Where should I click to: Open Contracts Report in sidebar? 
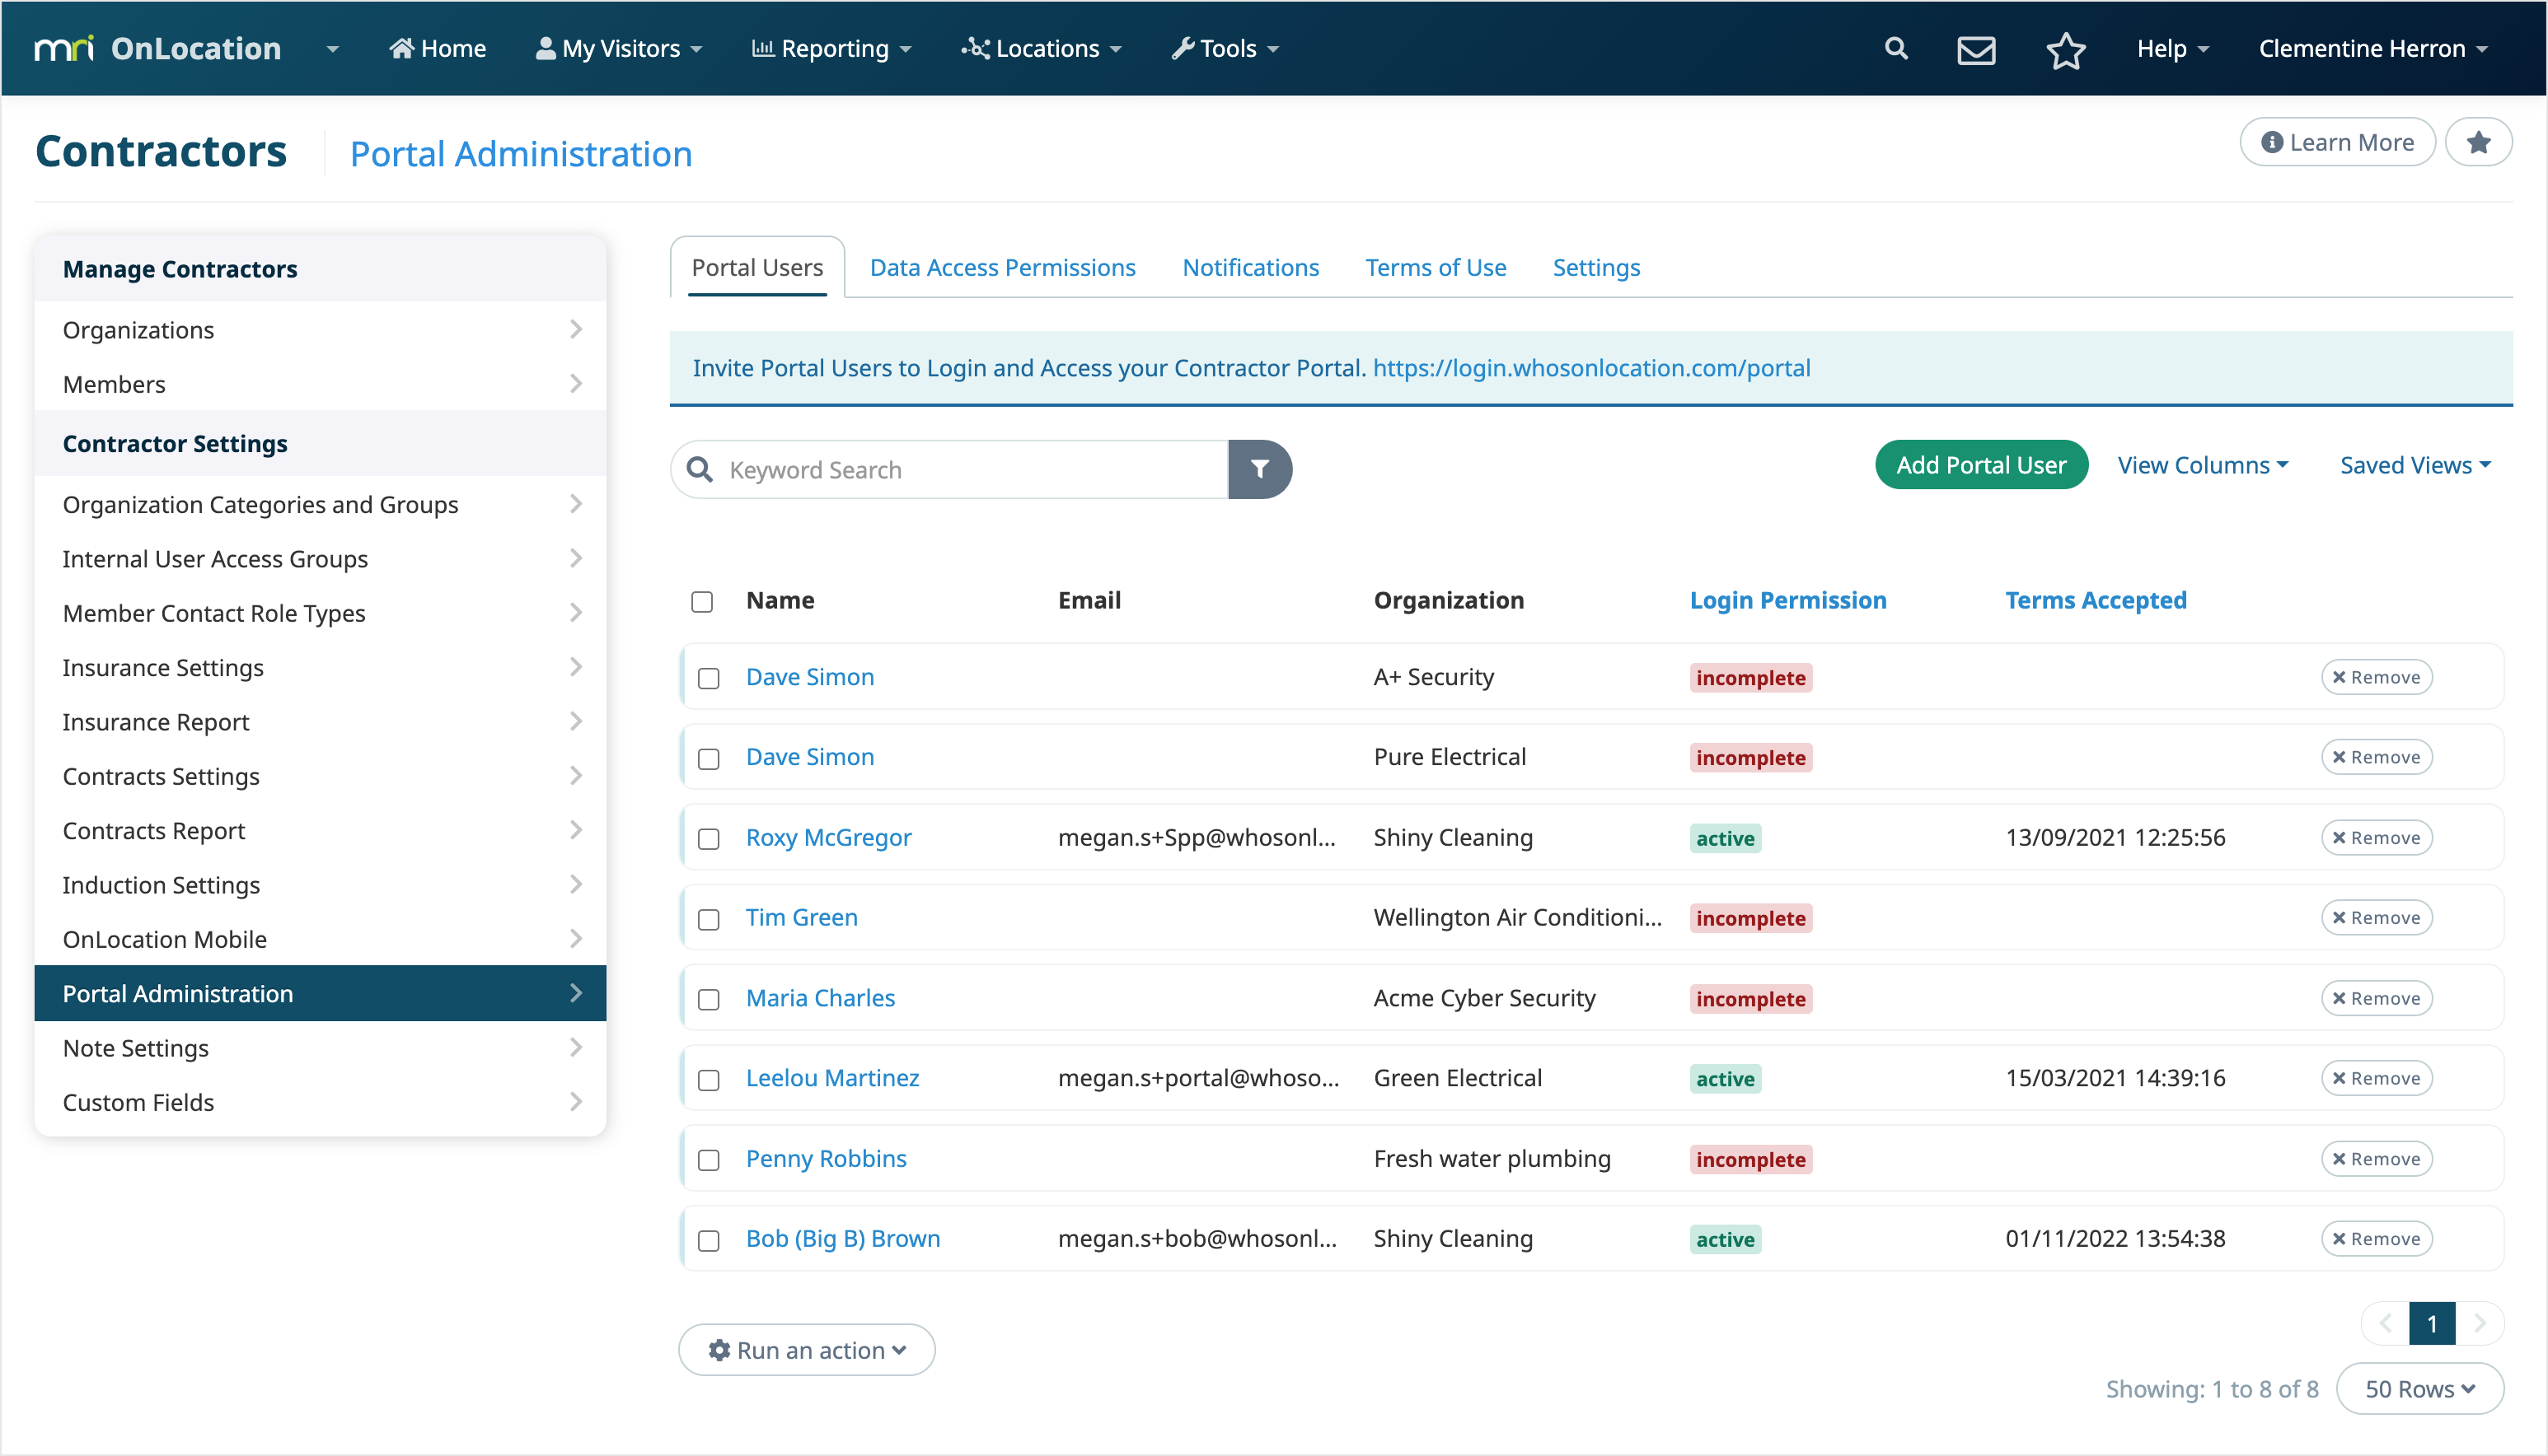[320, 830]
